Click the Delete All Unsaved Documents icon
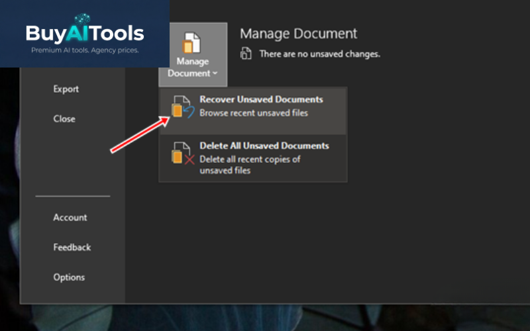530x331 pixels. pyautogui.click(x=183, y=153)
